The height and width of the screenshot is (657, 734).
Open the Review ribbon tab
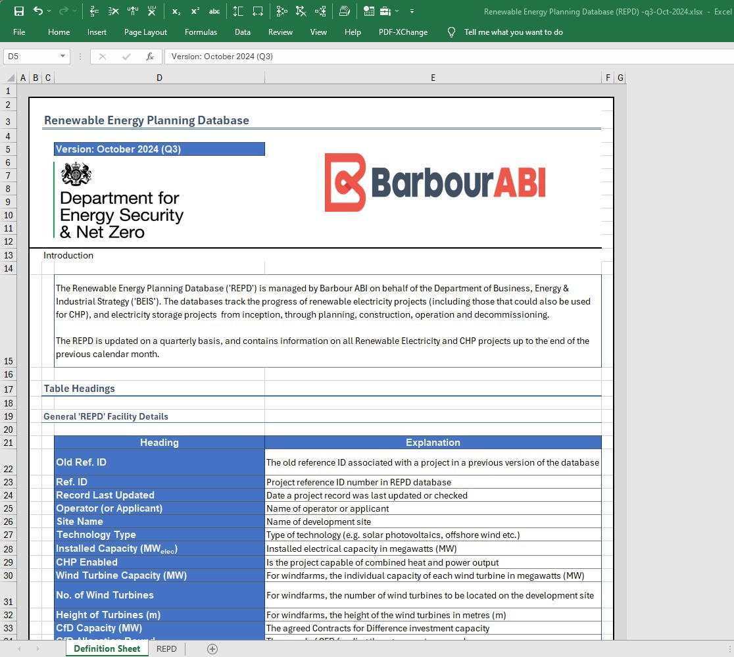(280, 32)
